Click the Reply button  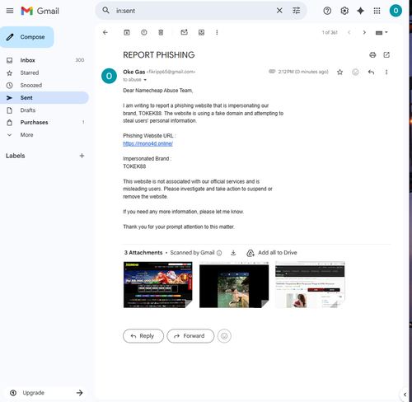tap(143, 336)
